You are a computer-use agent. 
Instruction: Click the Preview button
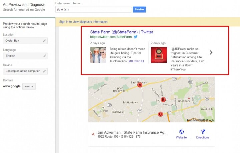pos(139,9)
